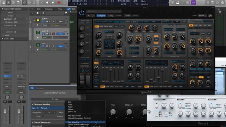The width and height of the screenshot is (226, 127).
Task: Select the Spire-1.1 flt1_cut mapping row
Action: point(48,108)
